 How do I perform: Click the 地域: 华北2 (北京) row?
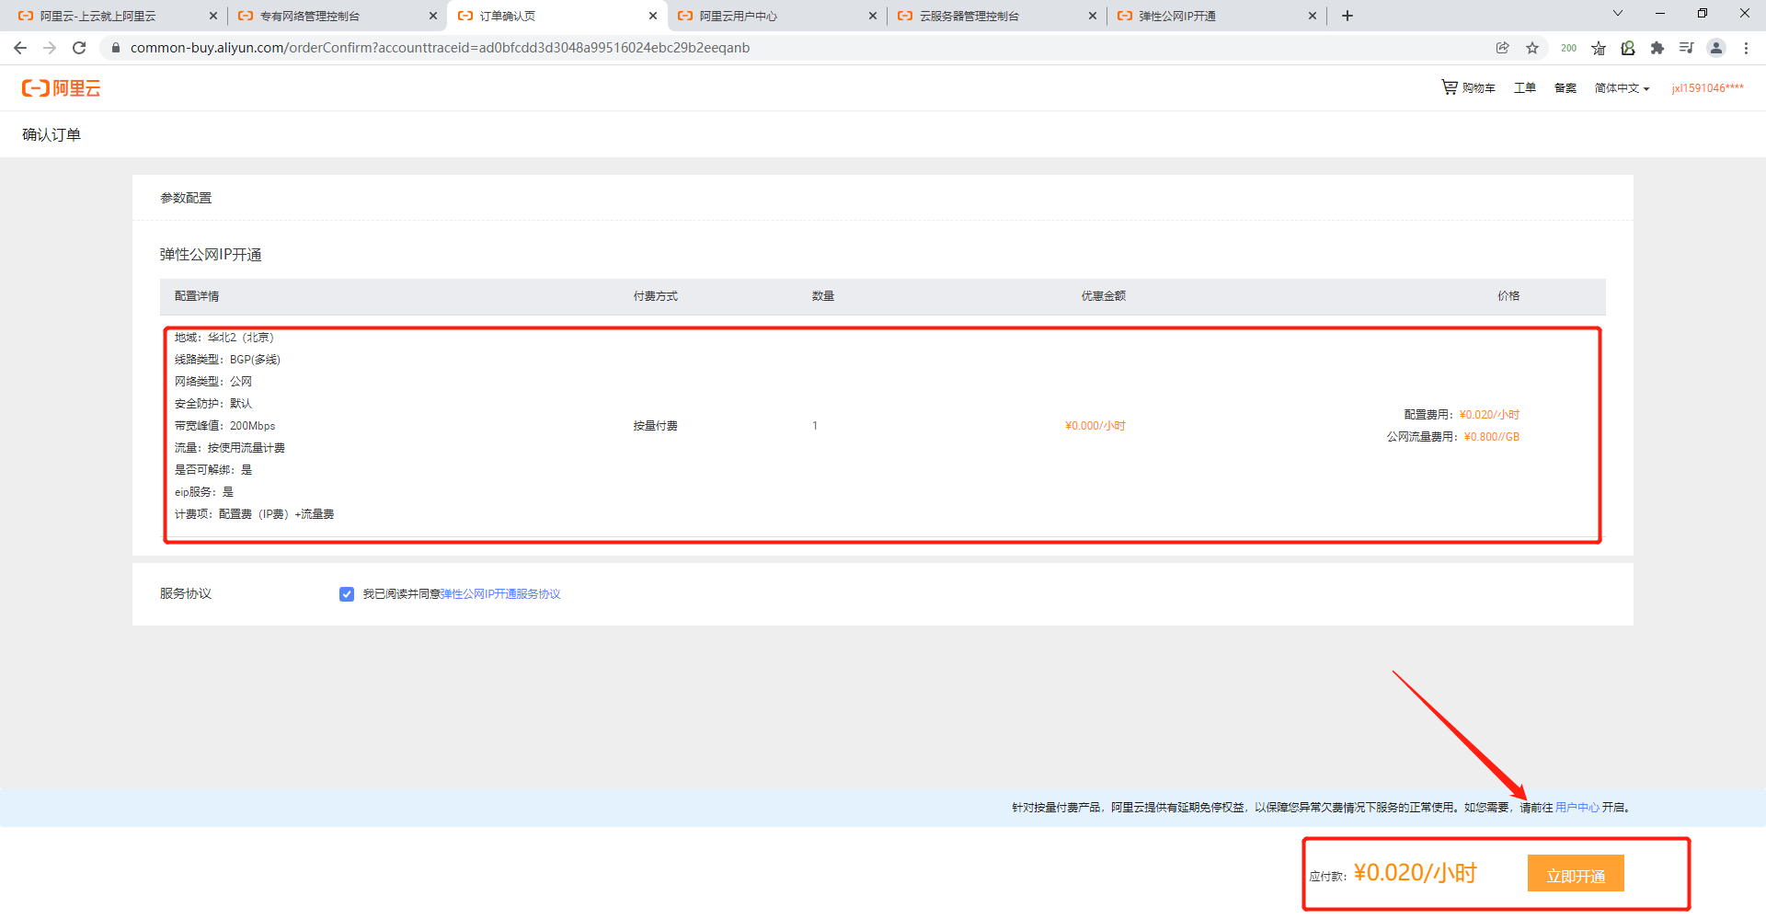coord(224,338)
